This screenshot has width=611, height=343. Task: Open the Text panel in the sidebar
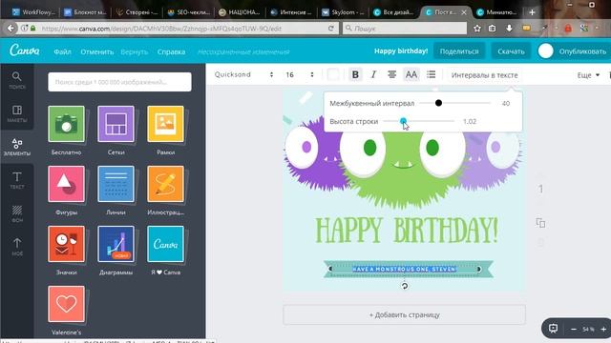pos(17,180)
